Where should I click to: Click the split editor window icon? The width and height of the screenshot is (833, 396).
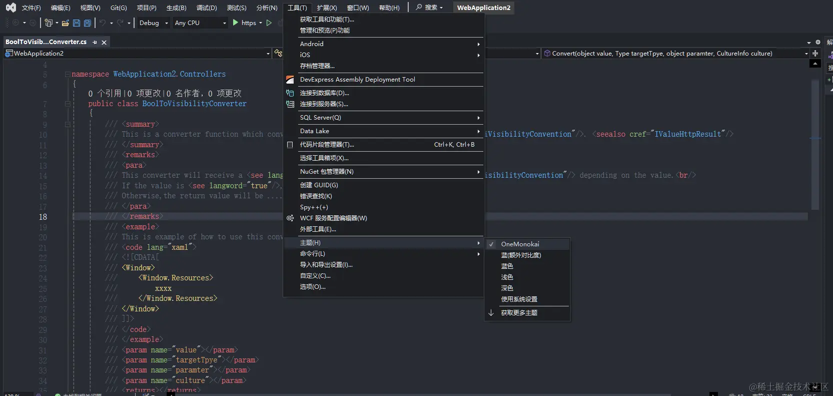[x=815, y=53]
